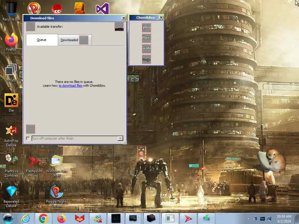Select the Bejeweled Deluxe desktop icon

pos(11,197)
